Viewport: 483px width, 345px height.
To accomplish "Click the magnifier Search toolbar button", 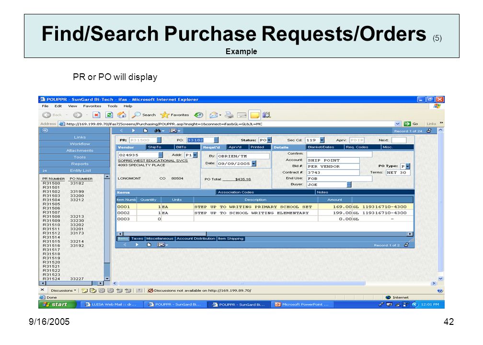I will click(144, 115).
